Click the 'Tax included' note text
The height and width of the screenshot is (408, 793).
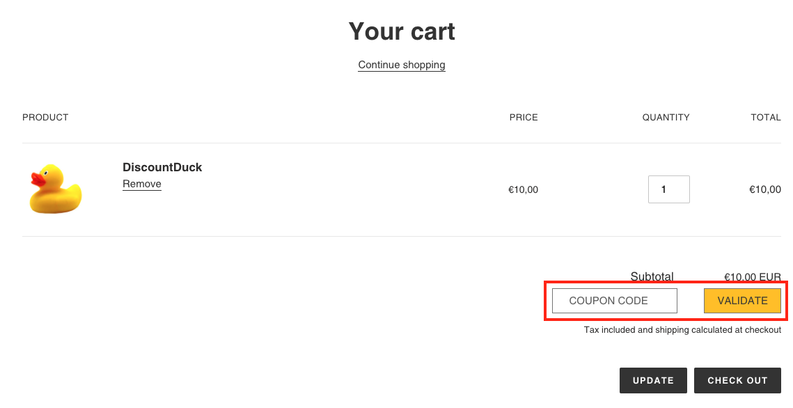coord(611,330)
